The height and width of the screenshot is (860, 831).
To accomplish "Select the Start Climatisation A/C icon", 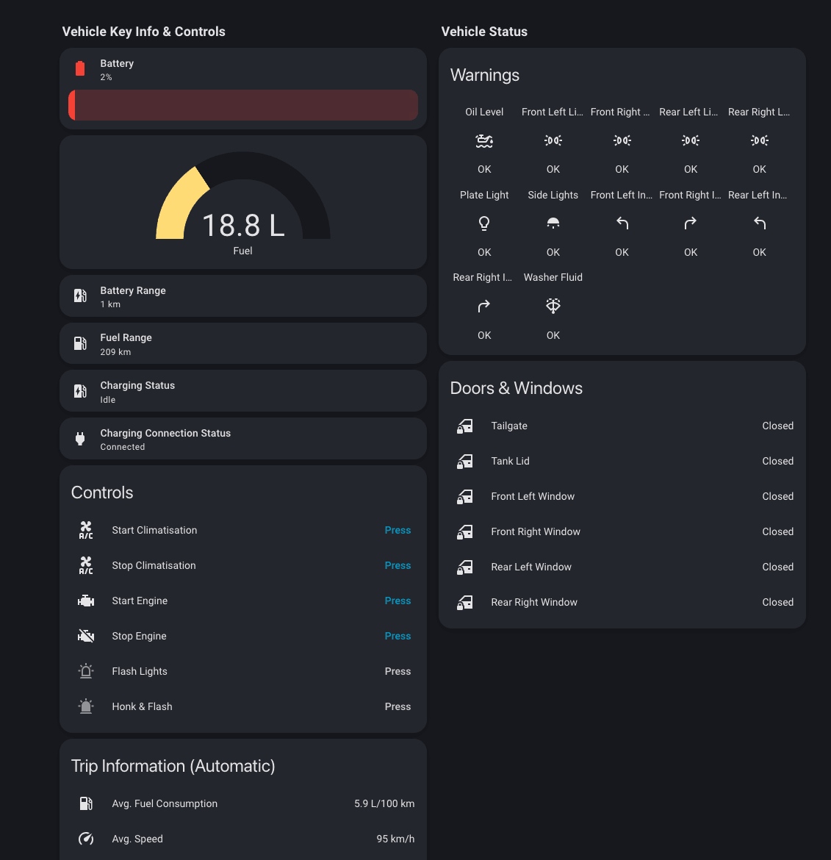I will (x=85, y=530).
